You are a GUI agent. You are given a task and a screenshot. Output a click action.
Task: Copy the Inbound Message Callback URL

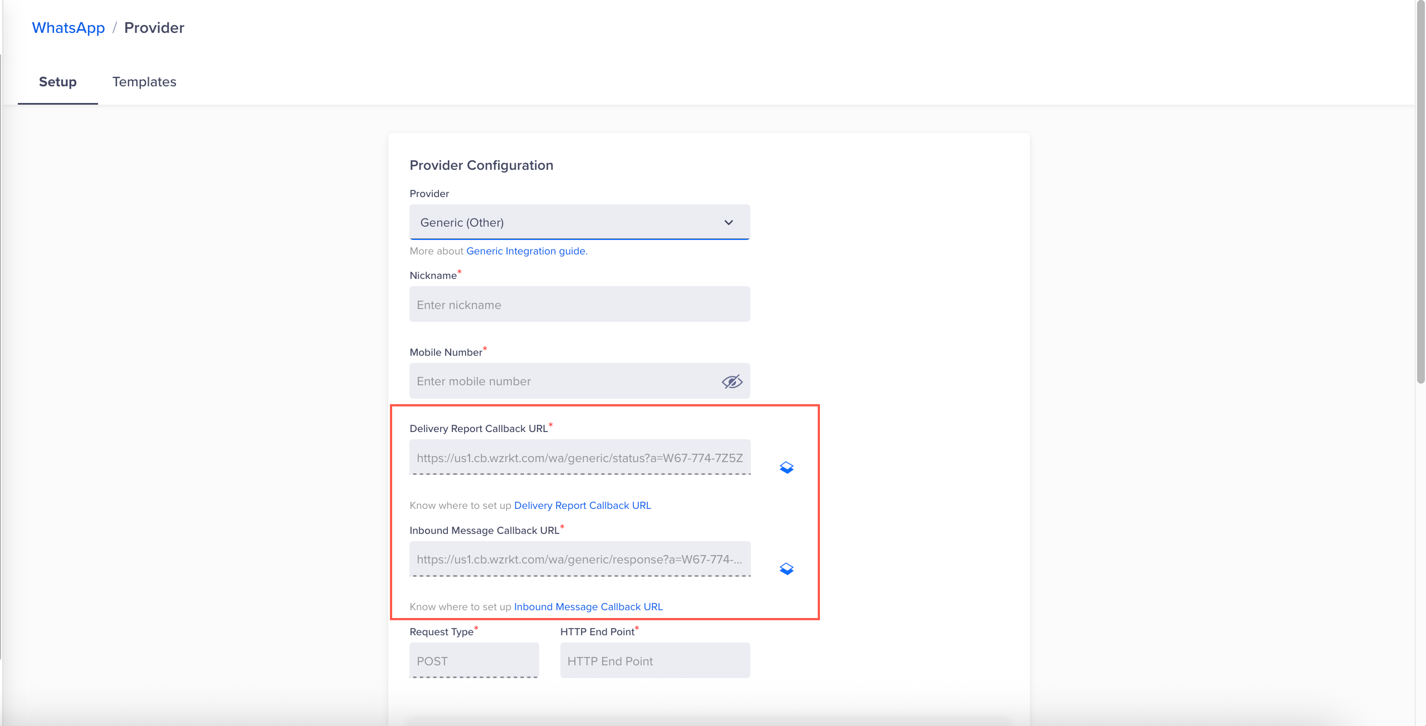786,569
